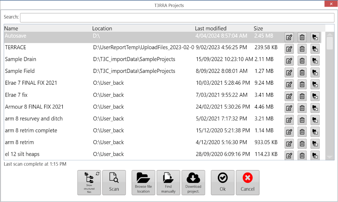Copy arm 8 resurvey and ditch project
The image size is (338, 202).
[315, 120]
